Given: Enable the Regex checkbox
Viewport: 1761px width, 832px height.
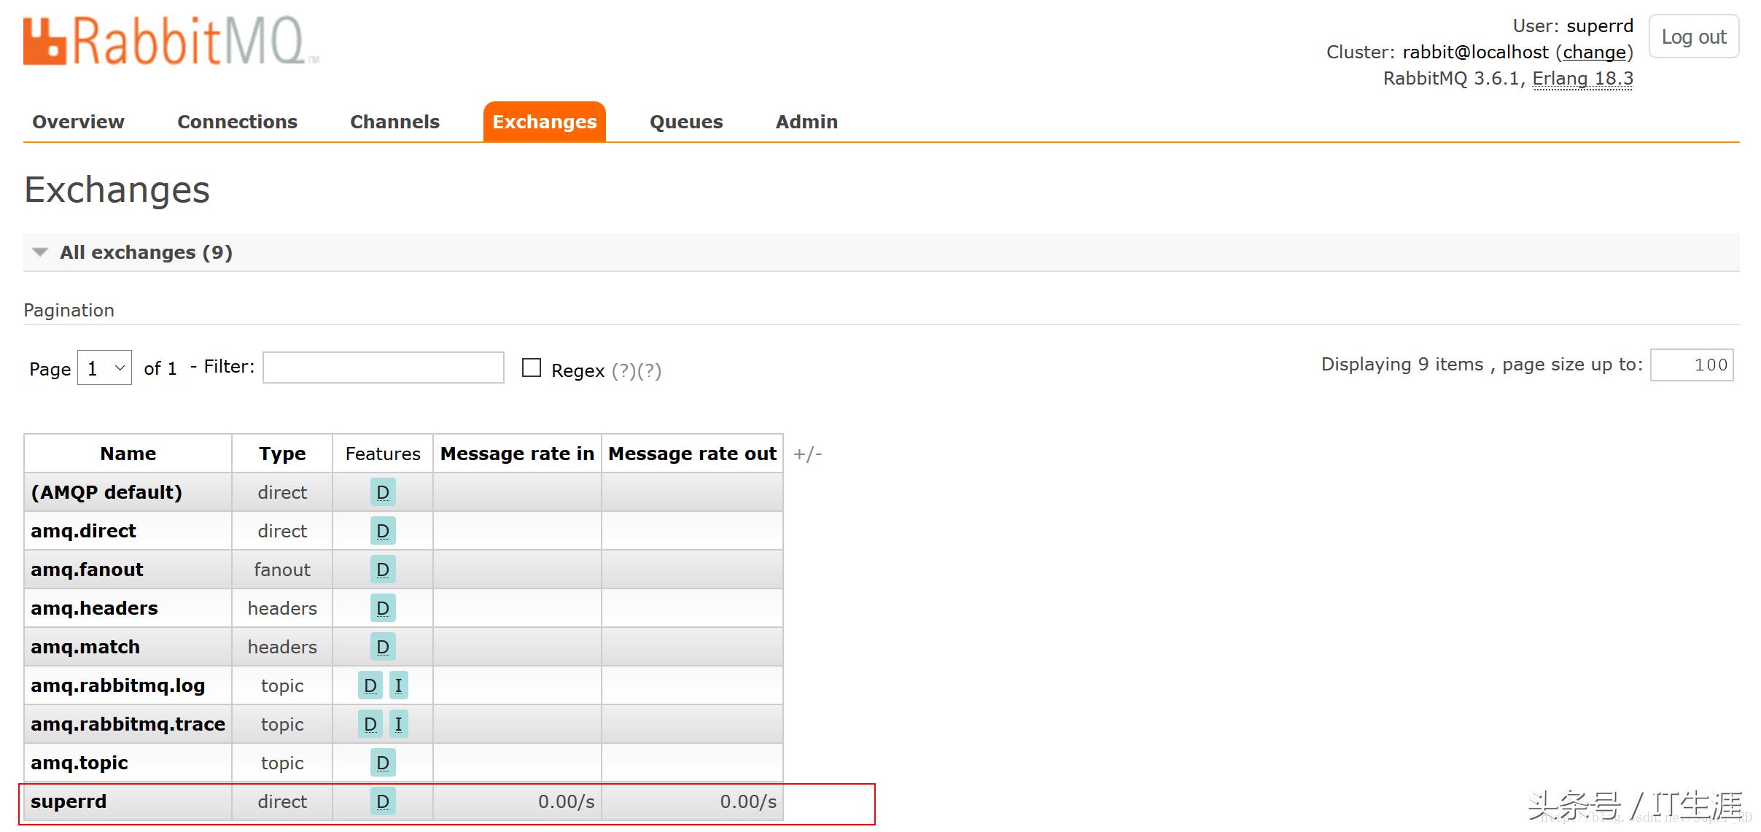Looking at the screenshot, I should point(532,368).
